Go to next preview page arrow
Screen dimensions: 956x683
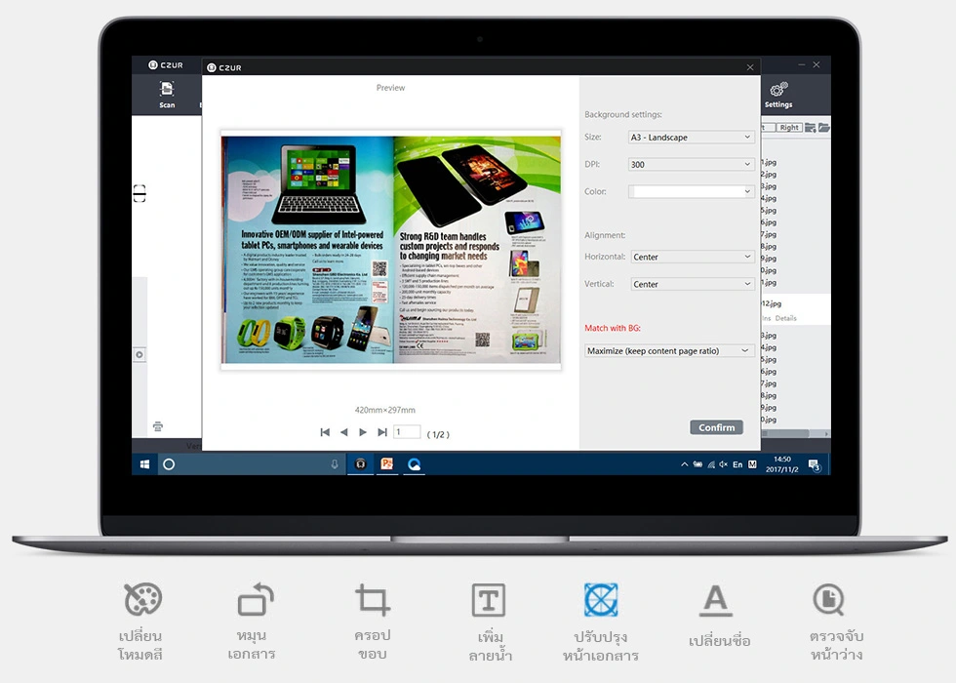pyautogui.click(x=363, y=432)
